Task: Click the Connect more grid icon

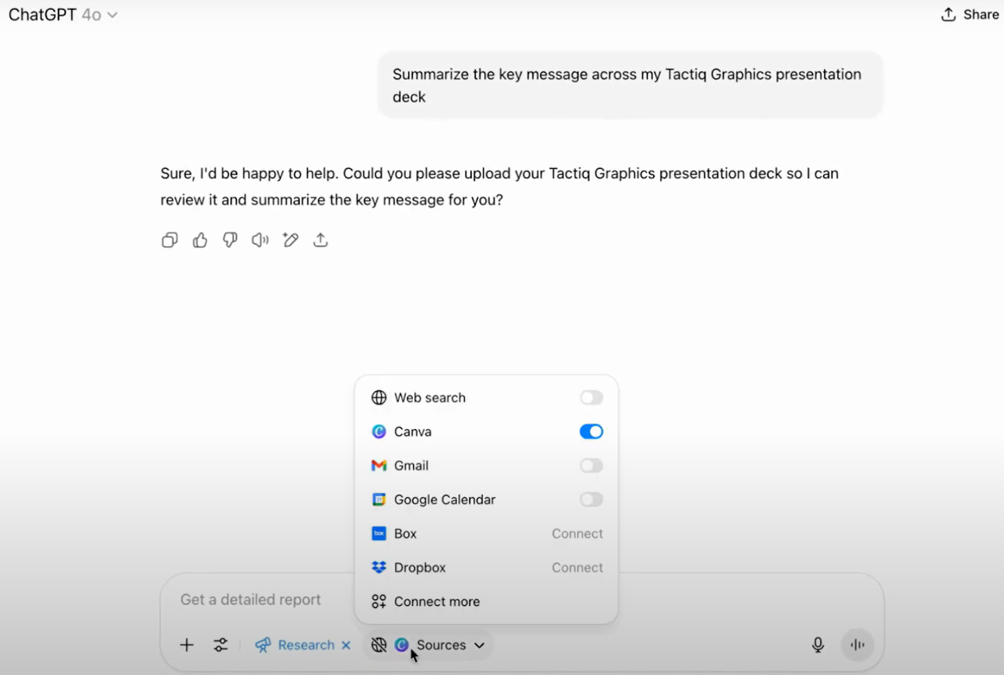Action: [x=379, y=601]
